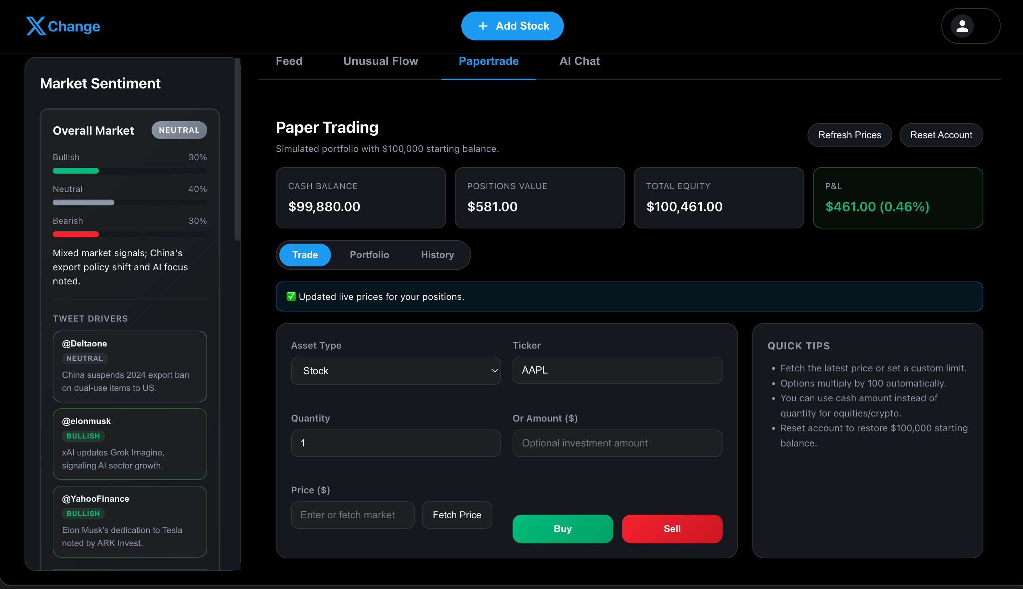Go to the AI Chat tab
The width and height of the screenshot is (1023, 589).
pos(579,61)
